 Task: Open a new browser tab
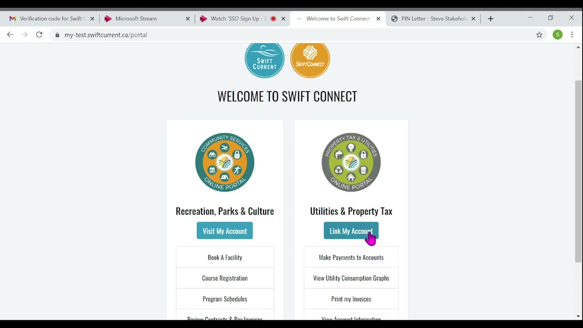coord(491,19)
